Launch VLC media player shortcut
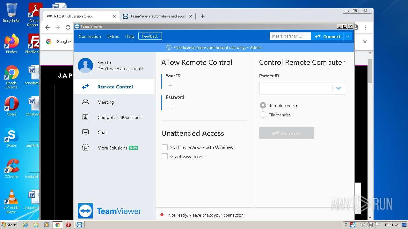This screenshot has width=408, height=229. pyautogui.click(x=11, y=202)
